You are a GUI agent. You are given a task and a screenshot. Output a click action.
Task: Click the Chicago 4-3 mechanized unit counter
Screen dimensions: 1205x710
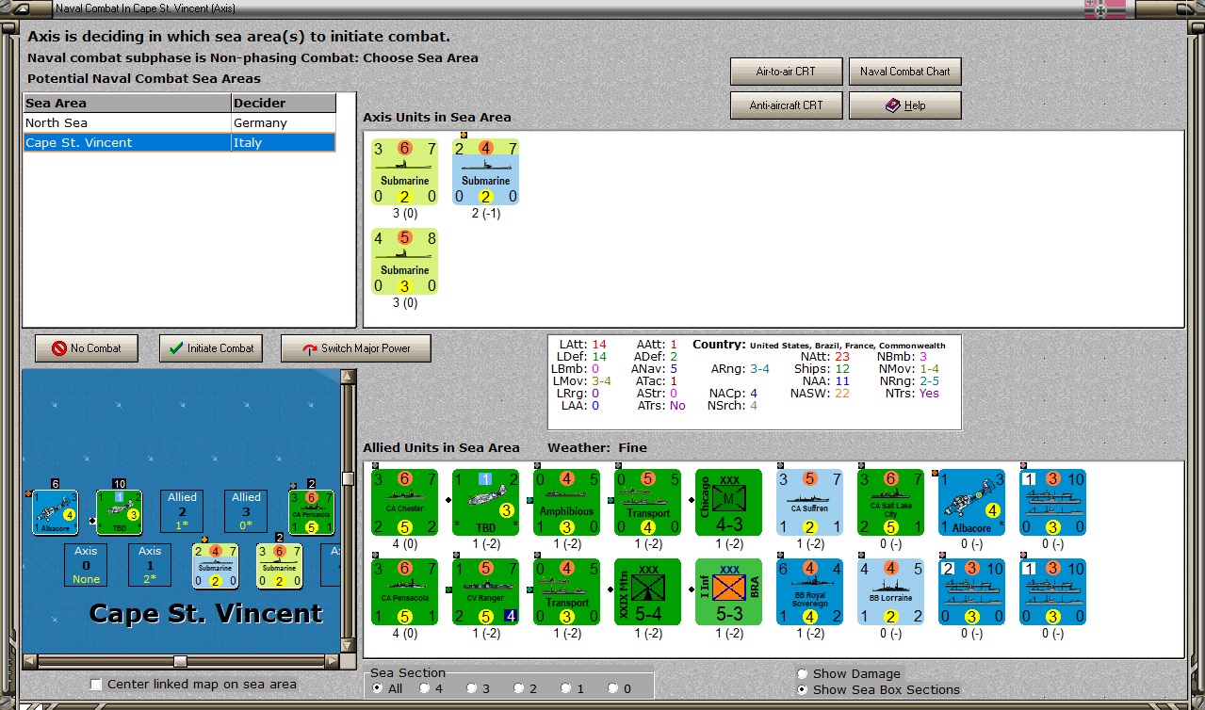728,503
